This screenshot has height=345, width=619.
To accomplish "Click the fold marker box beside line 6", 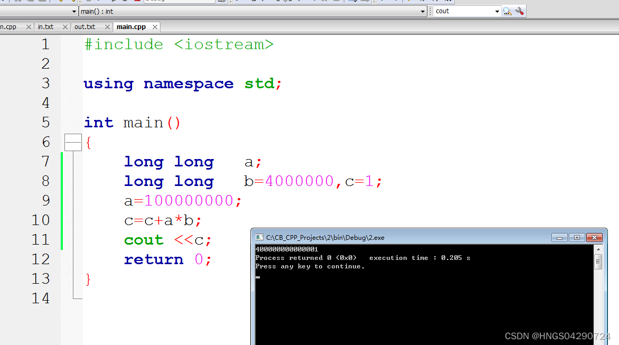I will coord(73,142).
